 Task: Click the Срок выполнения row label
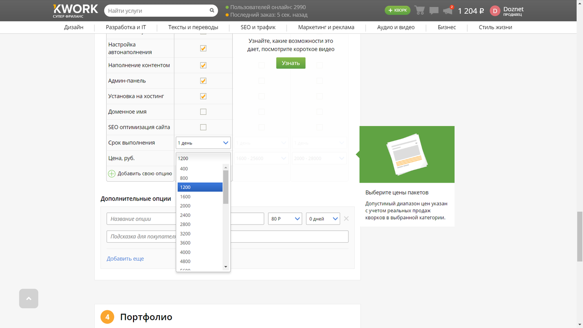click(x=132, y=143)
